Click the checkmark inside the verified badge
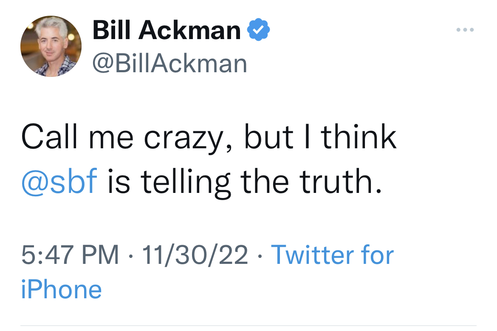Image resolution: width=497 pixels, height=331 pixels. 259,30
